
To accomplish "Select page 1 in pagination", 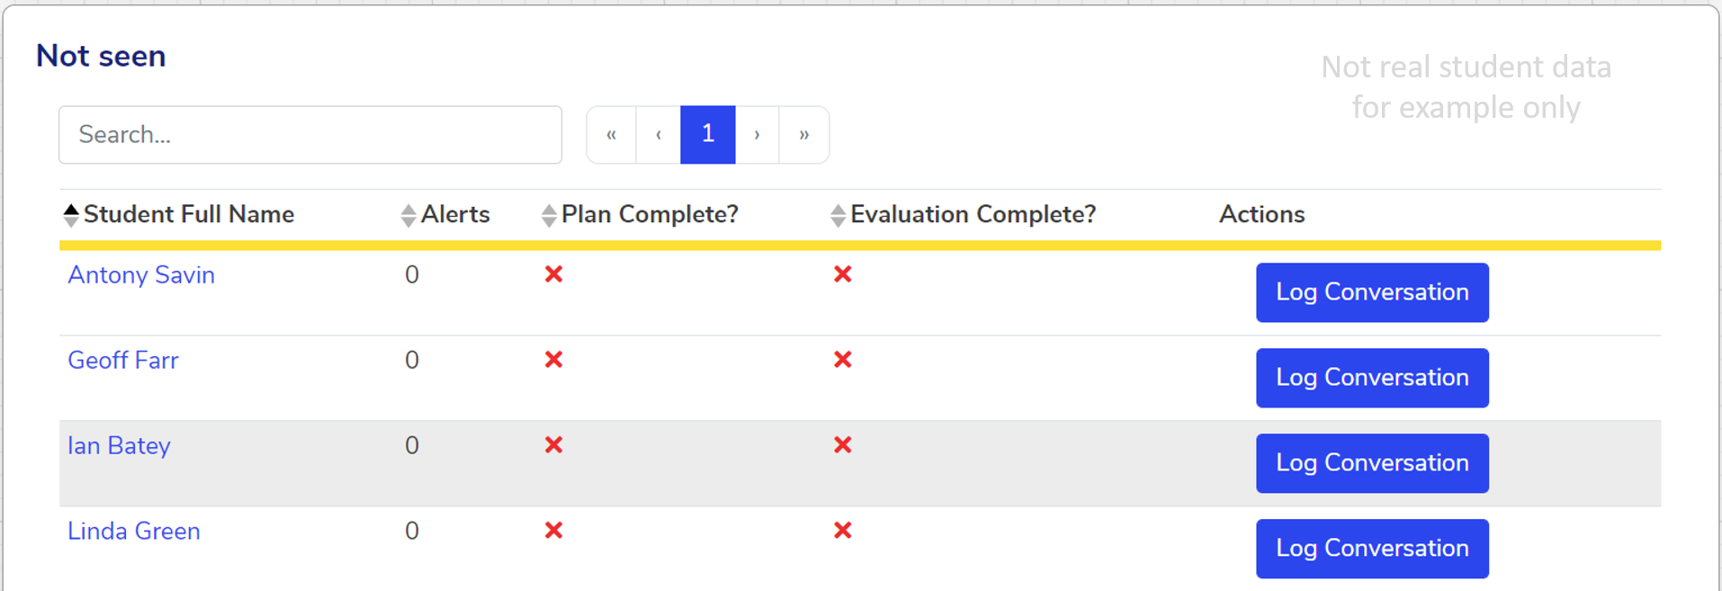I will point(708,135).
